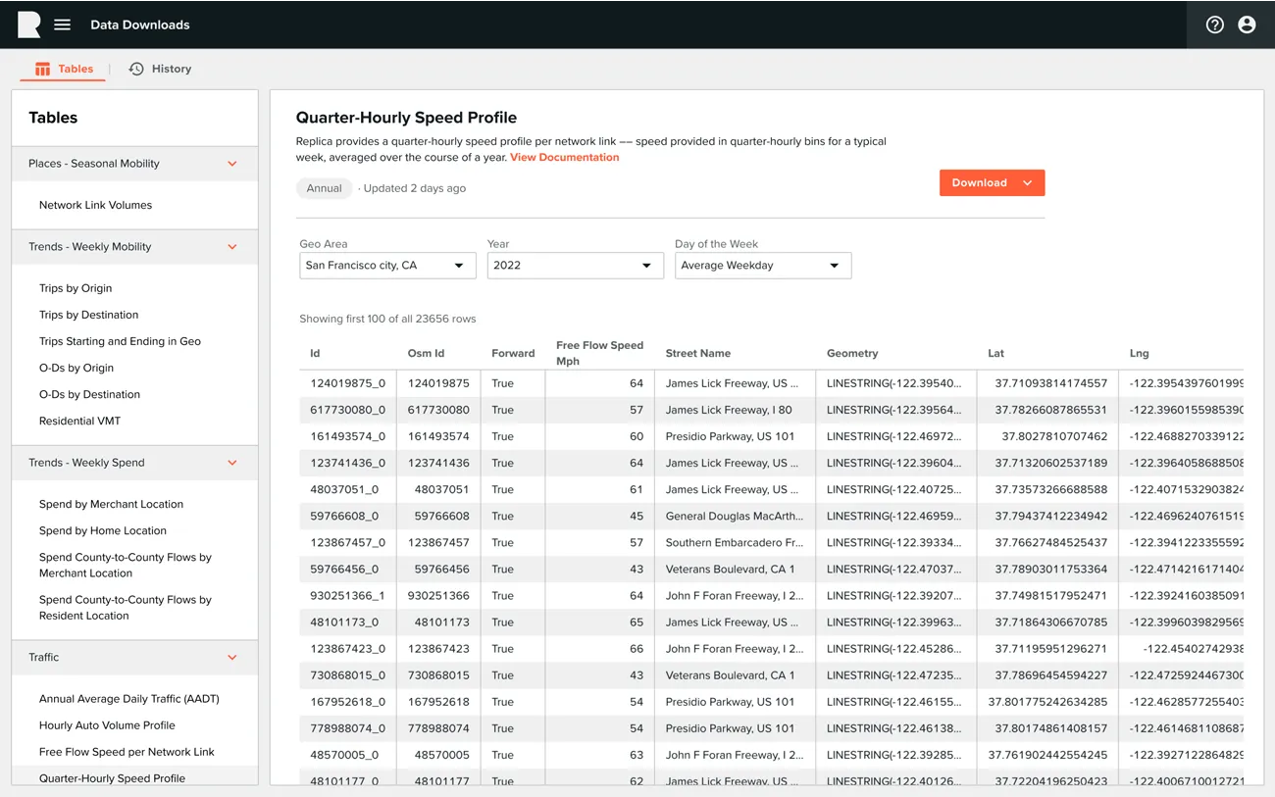Select Network Link Volumes table
1275x797 pixels.
click(96, 205)
